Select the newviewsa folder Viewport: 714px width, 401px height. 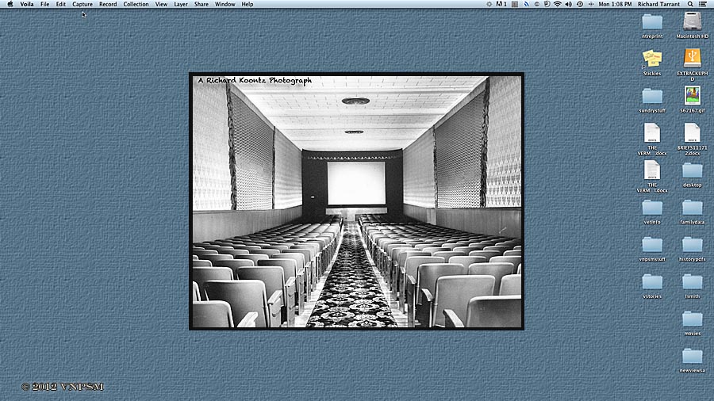click(x=692, y=356)
